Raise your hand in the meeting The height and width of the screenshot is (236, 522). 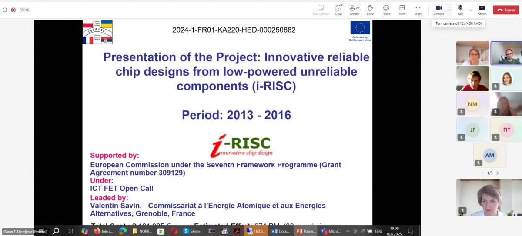pyautogui.click(x=370, y=10)
